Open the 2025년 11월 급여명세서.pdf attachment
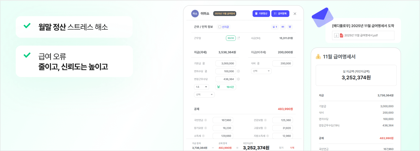420x151 pixels. 363,35
